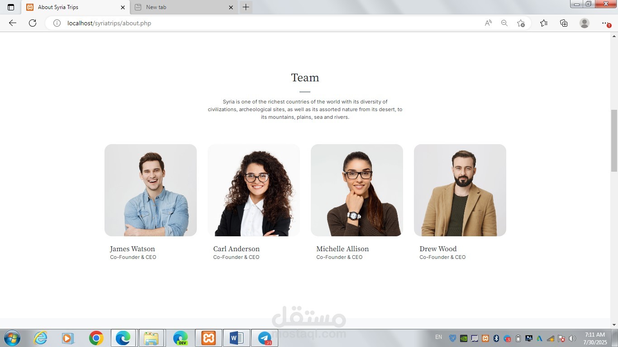Go back to the previous page
The width and height of the screenshot is (618, 347).
pyautogui.click(x=12, y=23)
